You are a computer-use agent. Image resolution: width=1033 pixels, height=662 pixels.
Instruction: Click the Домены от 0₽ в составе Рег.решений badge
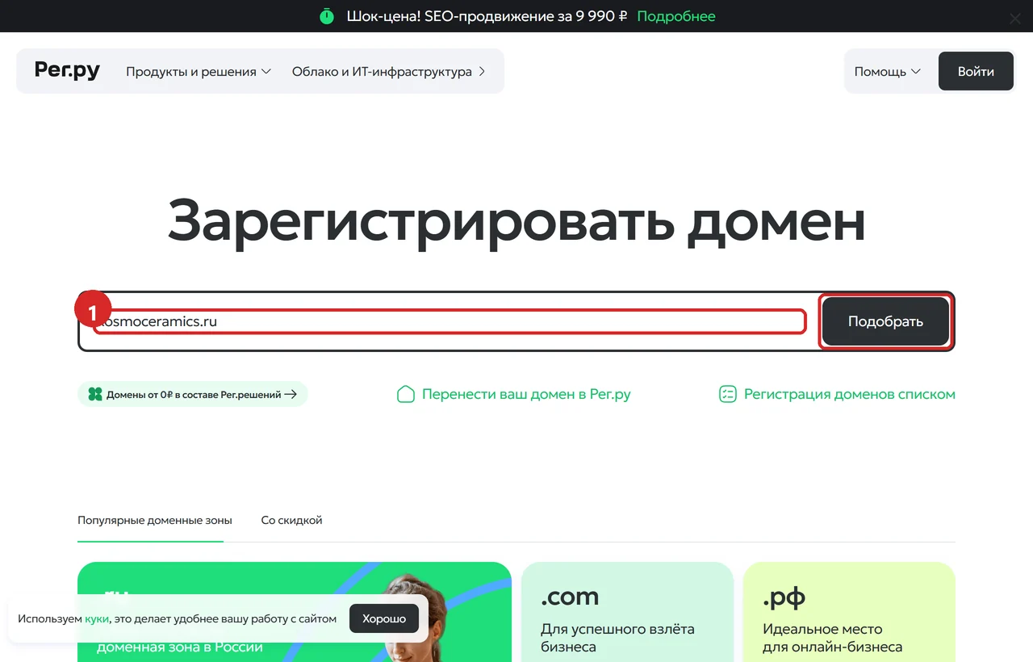(x=193, y=394)
